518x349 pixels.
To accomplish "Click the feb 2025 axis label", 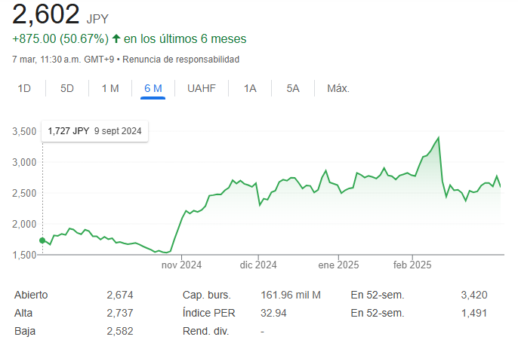I will [x=412, y=265].
